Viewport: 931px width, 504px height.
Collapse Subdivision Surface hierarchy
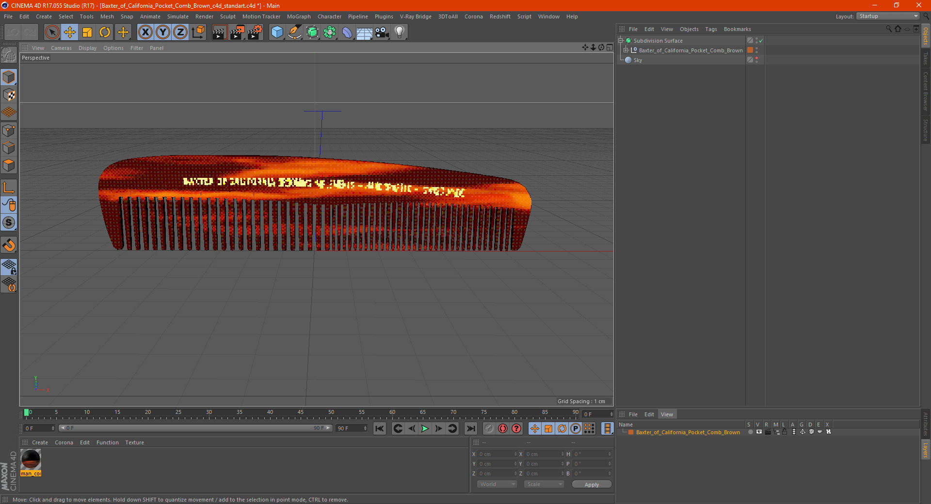click(x=620, y=40)
